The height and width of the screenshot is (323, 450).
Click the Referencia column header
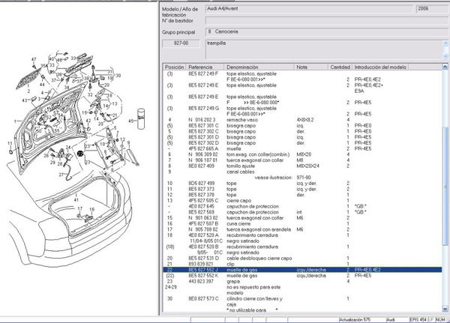point(200,67)
